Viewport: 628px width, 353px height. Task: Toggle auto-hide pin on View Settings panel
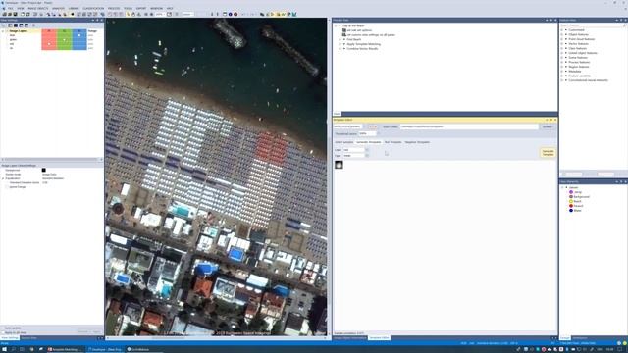97,20
